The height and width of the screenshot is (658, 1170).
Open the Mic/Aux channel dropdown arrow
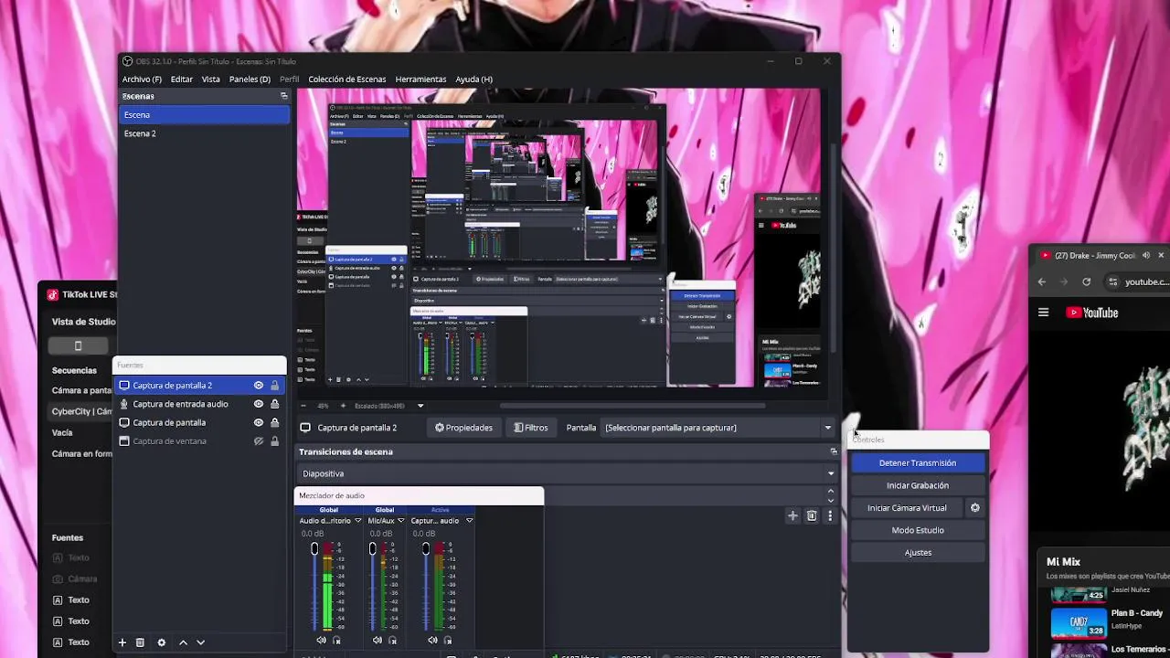click(x=400, y=521)
